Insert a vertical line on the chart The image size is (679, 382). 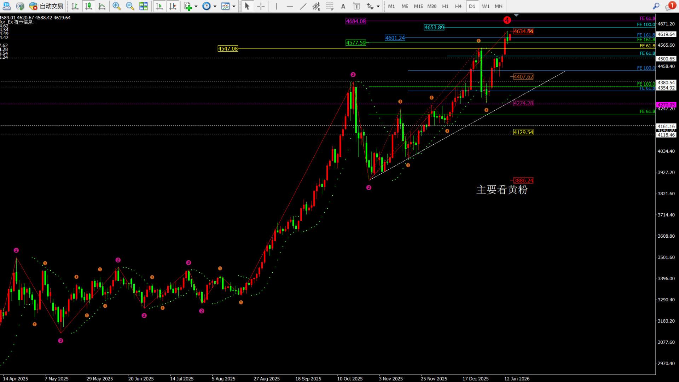point(275,6)
